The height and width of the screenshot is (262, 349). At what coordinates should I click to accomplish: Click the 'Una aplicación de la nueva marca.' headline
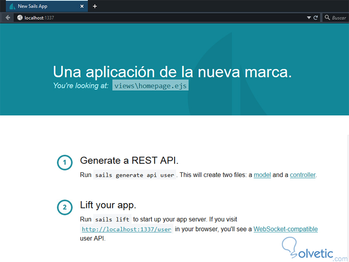172,72
